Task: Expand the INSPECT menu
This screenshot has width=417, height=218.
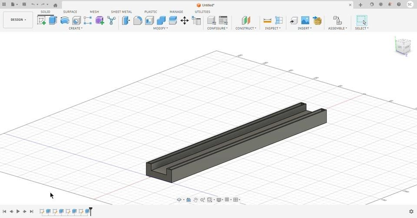Action: click(273, 29)
